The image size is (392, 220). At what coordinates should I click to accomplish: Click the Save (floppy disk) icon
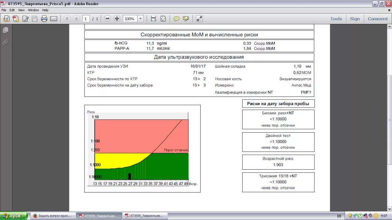click(35, 19)
